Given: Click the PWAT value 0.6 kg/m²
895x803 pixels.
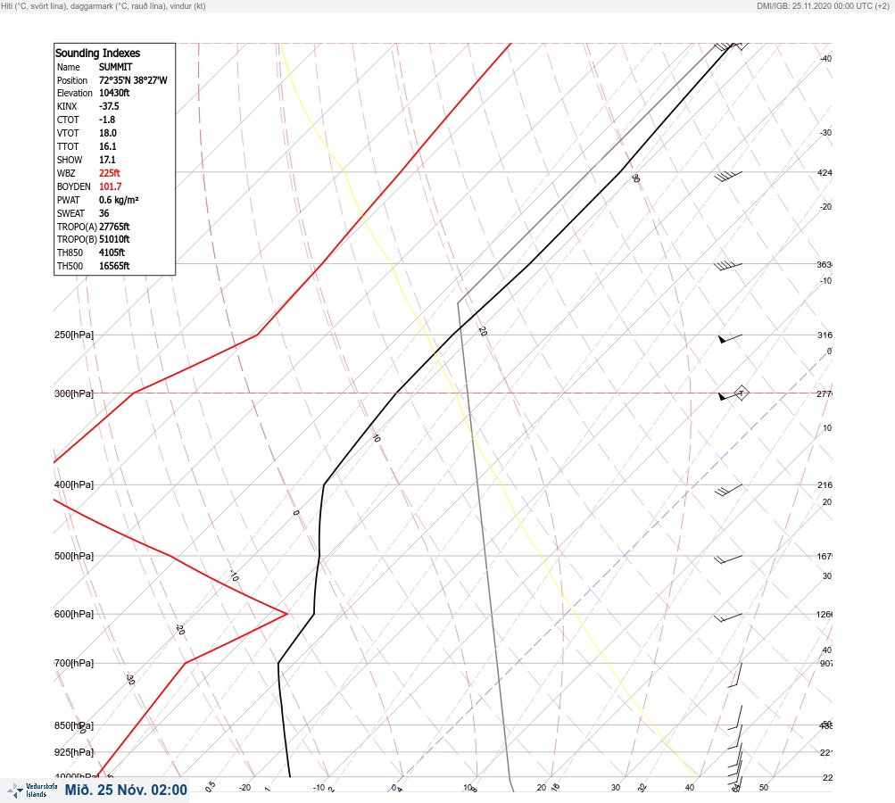Looking at the screenshot, I should [119, 200].
